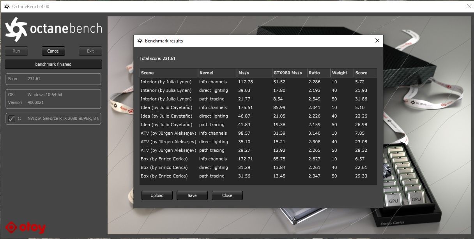Click the octanebench logo in sidebar
The height and width of the screenshot is (239, 474).
[x=53, y=29]
